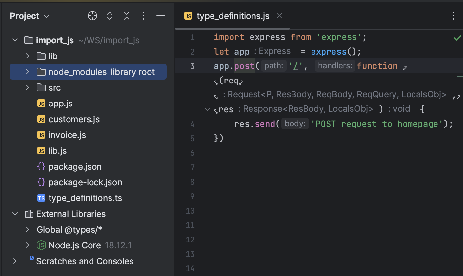Expand the node_modules library root
Viewport: 463px width, 276px height.
(27, 72)
